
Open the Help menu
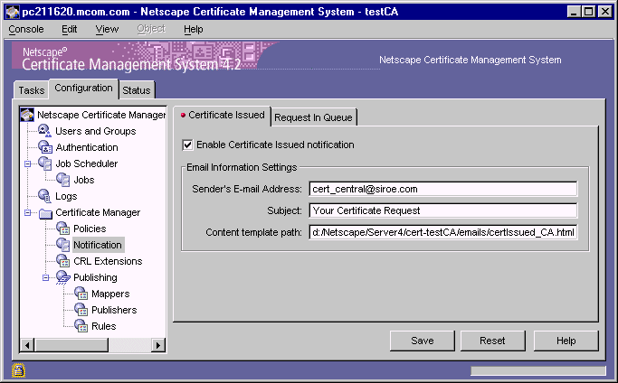(193, 30)
